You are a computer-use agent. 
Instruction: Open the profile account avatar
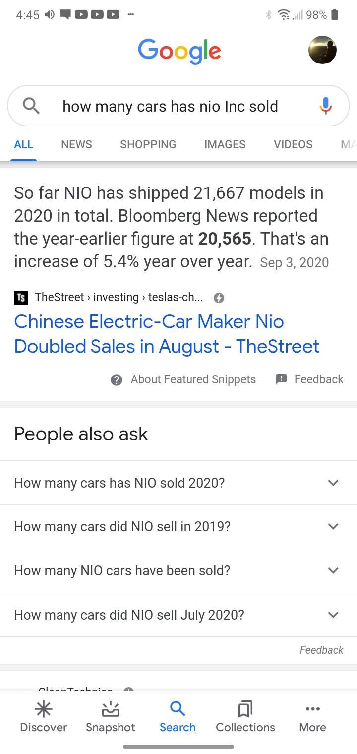tap(322, 50)
